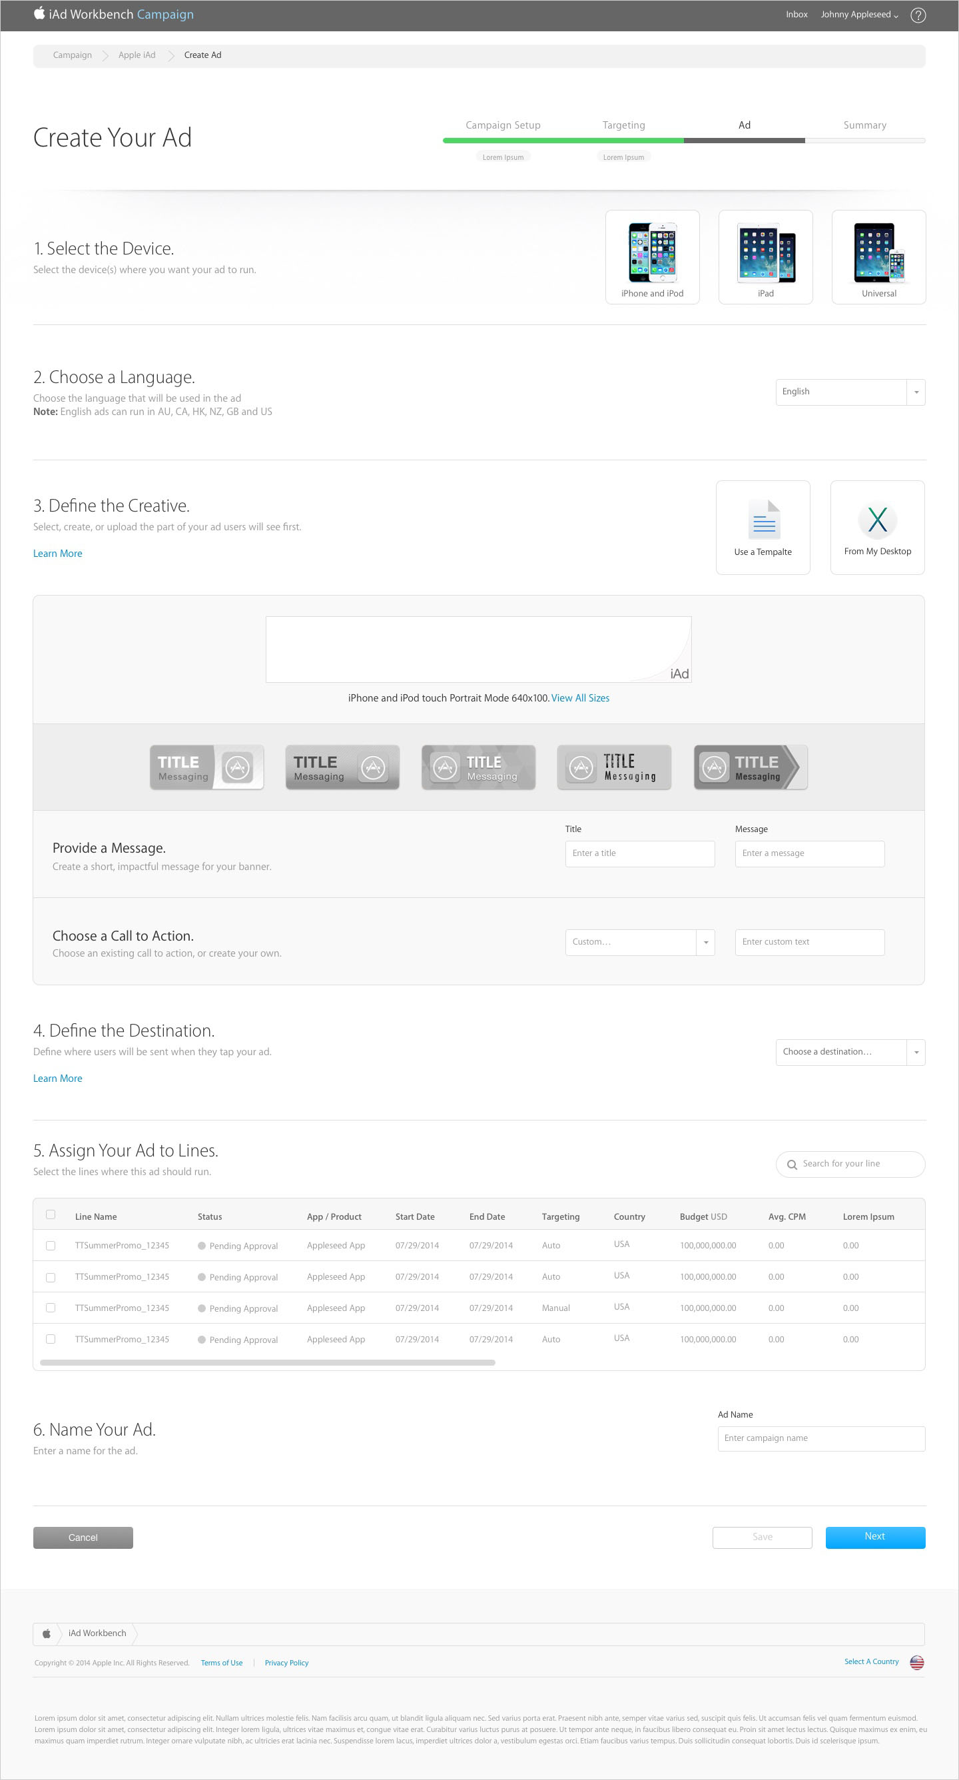Click the Apple logo in footer breadcrumb

coord(47,1633)
